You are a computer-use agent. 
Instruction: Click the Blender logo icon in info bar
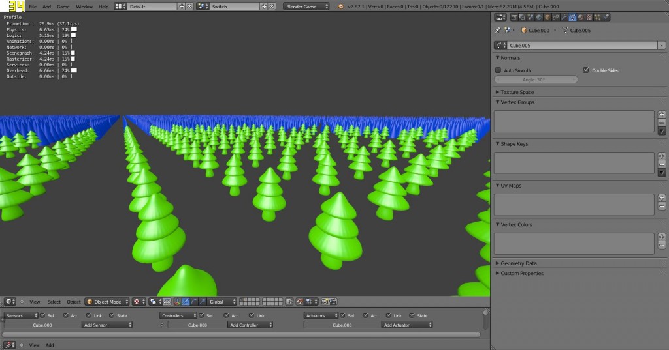340,7
